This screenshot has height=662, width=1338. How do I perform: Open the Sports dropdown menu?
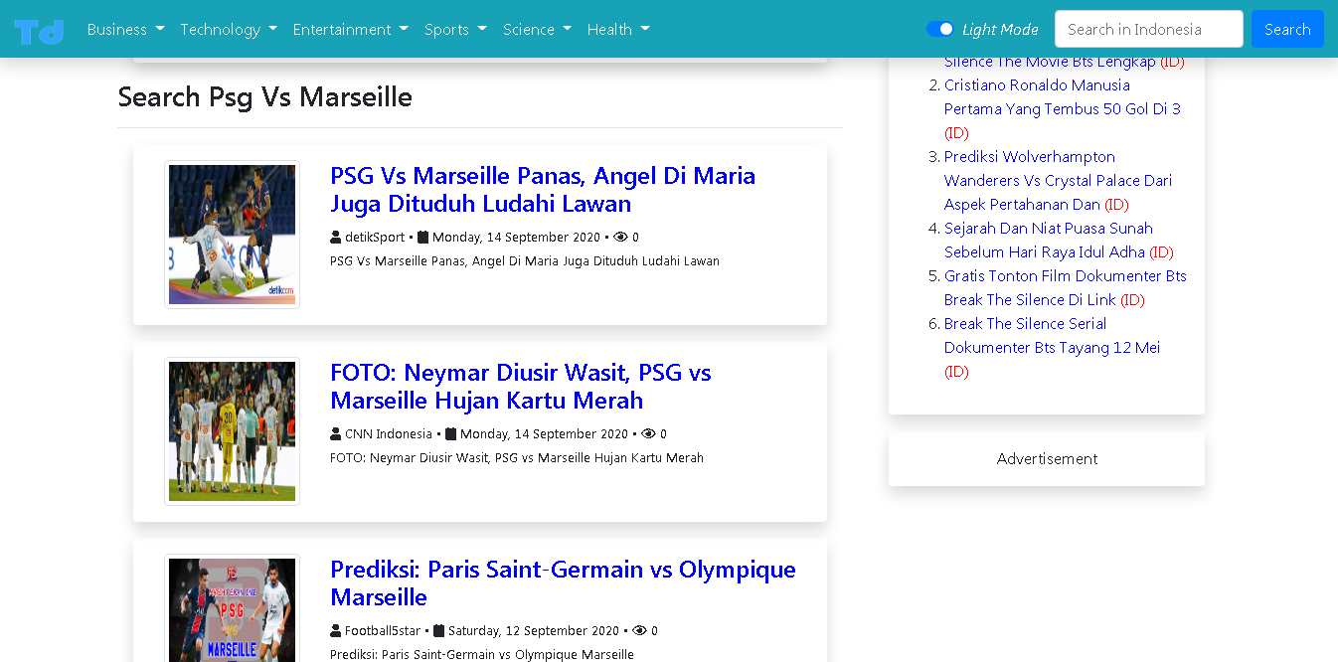coord(455,30)
